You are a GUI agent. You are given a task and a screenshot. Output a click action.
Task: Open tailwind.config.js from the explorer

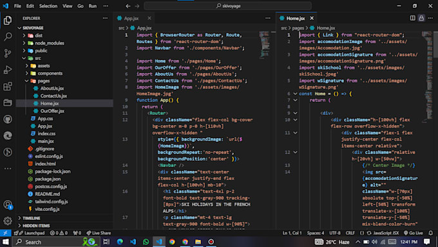click(65, 201)
